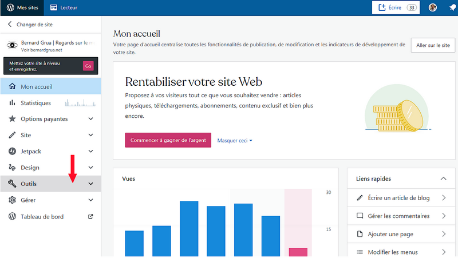Open the Mes sites tab
Viewport: 458px width, 258px height.
pyautogui.click(x=22, y=8)
